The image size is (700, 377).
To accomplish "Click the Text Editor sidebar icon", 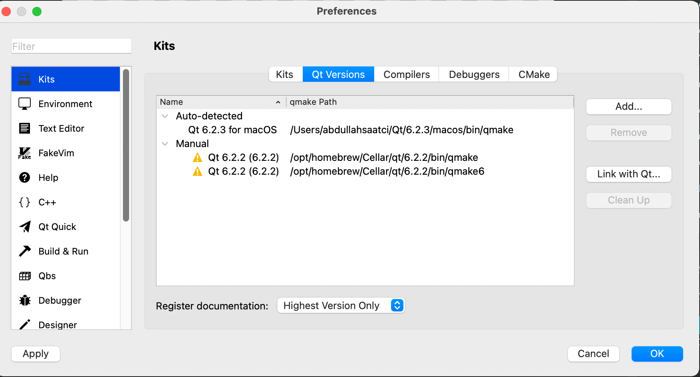I will click(25, 128).
